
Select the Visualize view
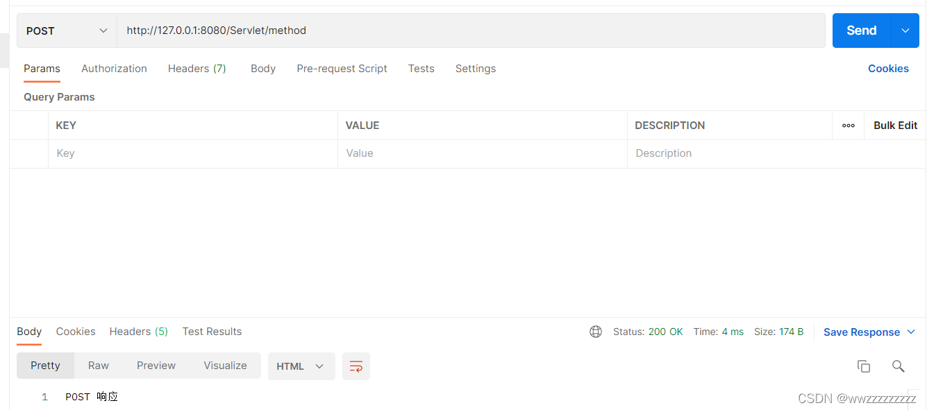[225, 366]
